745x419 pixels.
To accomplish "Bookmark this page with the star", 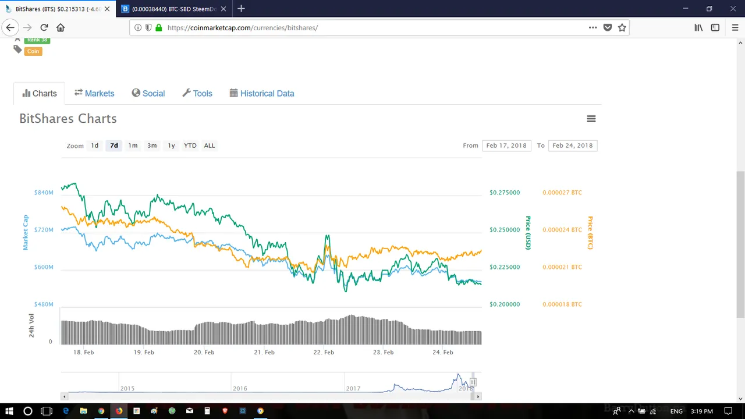I will pyautogui.click(x=622, y=27).
